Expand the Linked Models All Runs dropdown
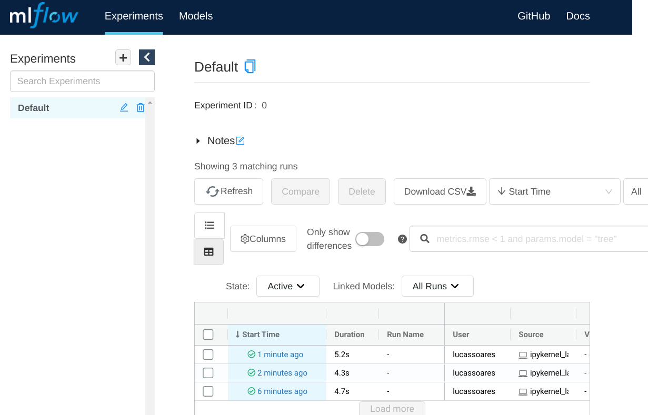 [437, 286]
